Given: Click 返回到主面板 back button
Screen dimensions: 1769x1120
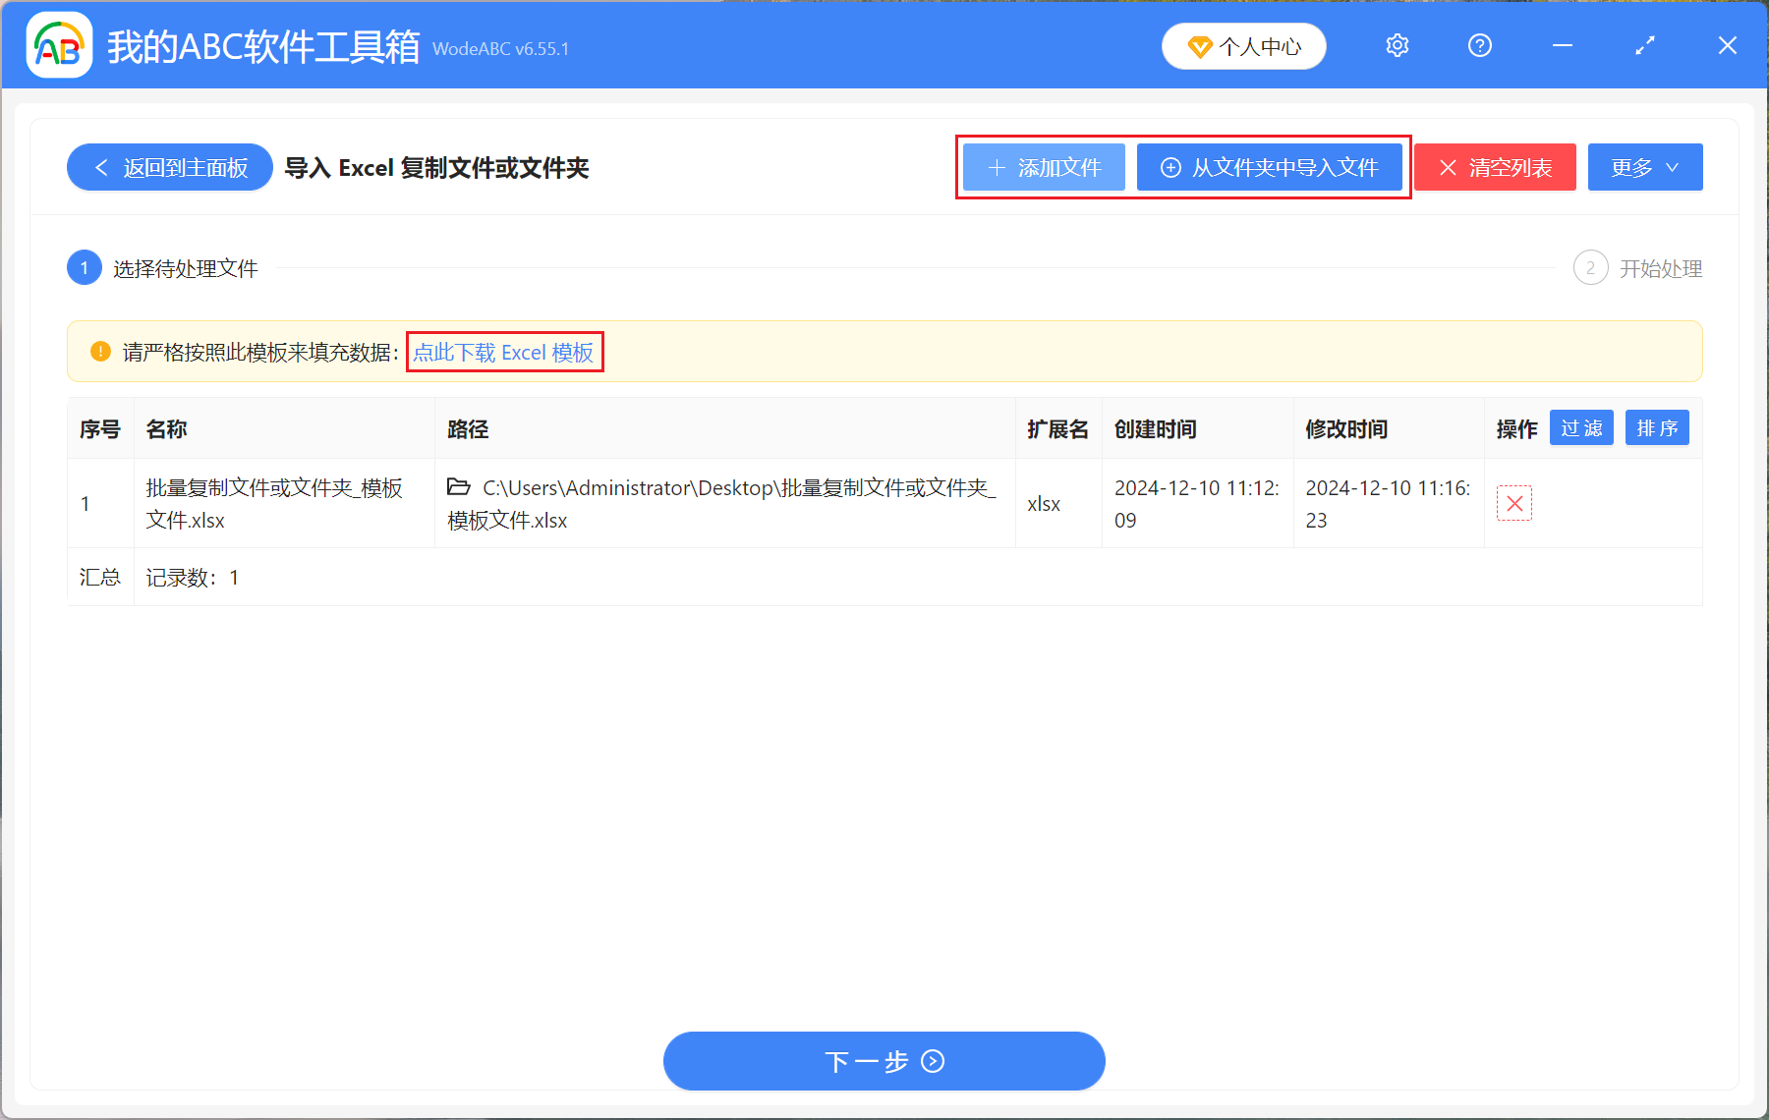Looking at the screenshot, I should [x=169, y=167].
